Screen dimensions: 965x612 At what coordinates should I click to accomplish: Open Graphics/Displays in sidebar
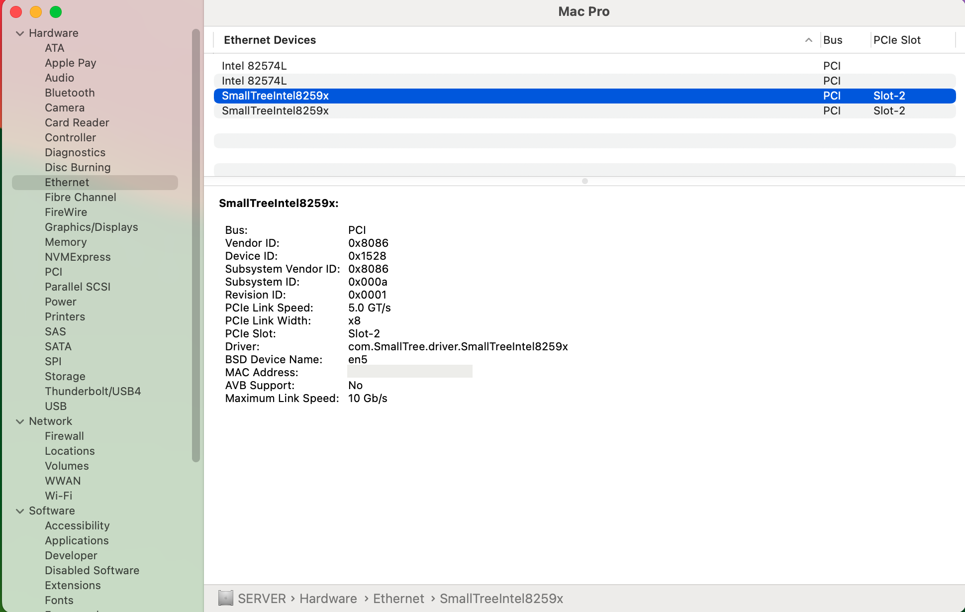(92, 227)
